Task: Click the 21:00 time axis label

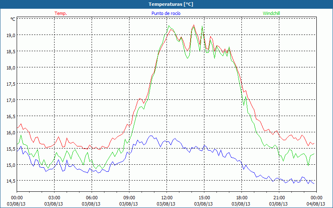Action: point(279,198)
